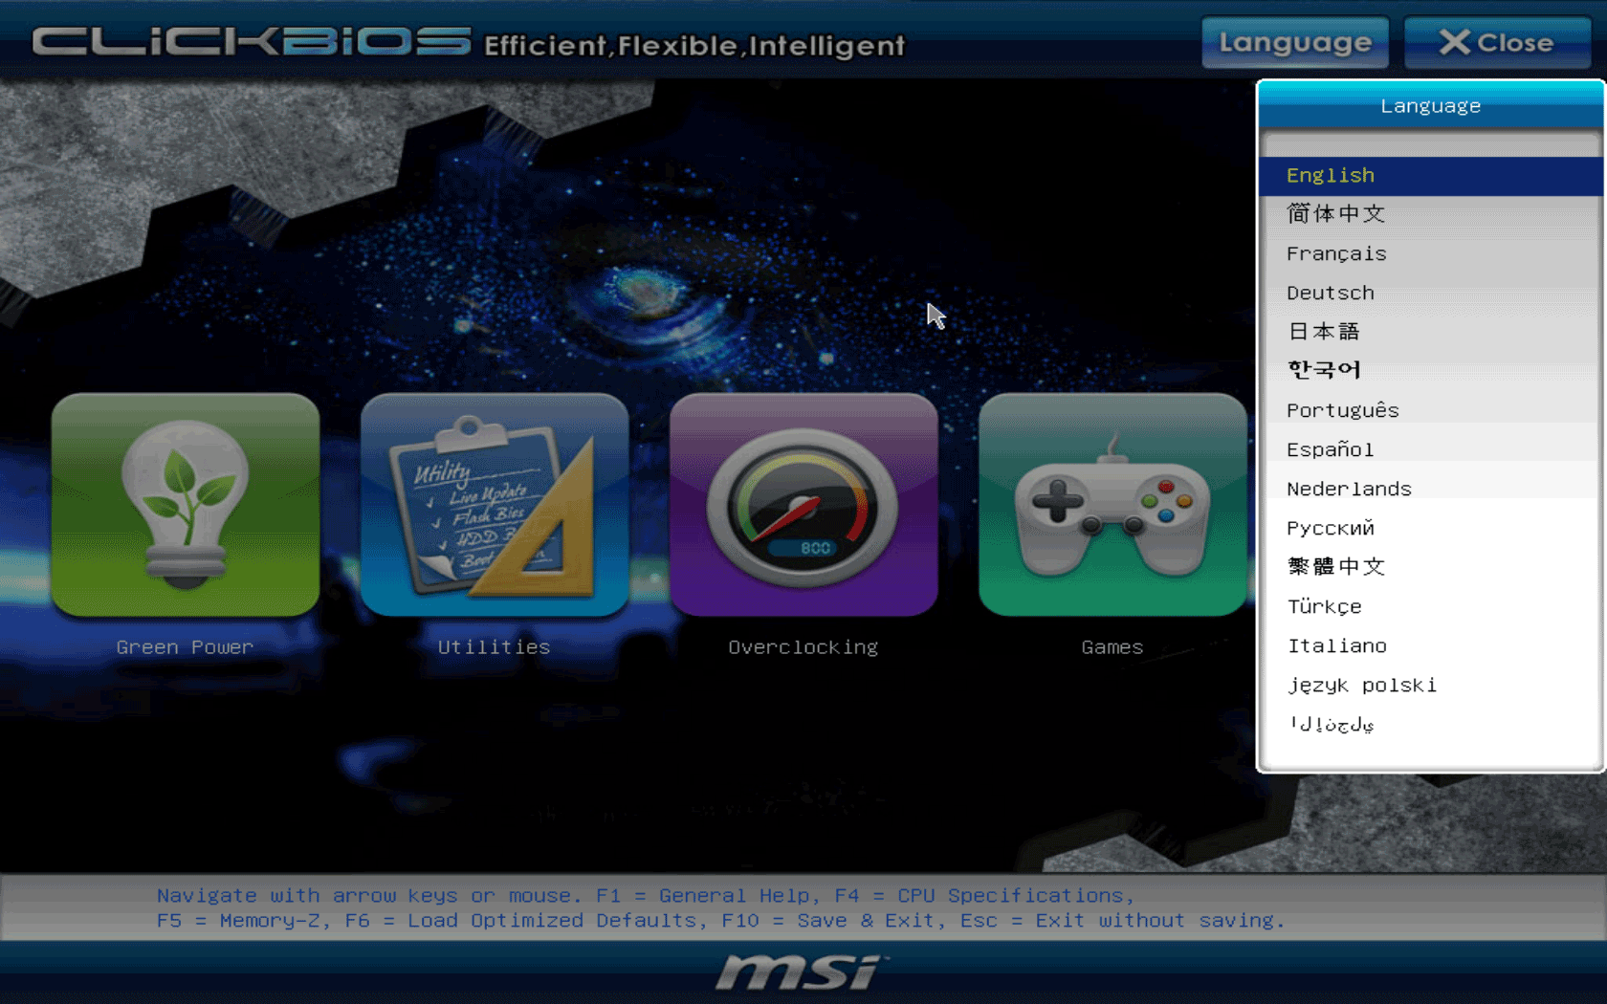Choose Français from the language list
The image size is (1607, 1004).
click(x=1431, y=253)
